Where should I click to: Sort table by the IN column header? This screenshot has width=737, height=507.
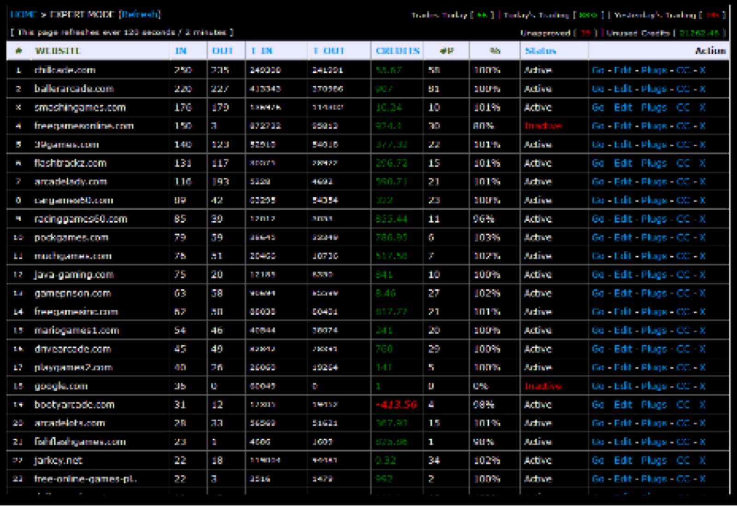click(181, 51)
